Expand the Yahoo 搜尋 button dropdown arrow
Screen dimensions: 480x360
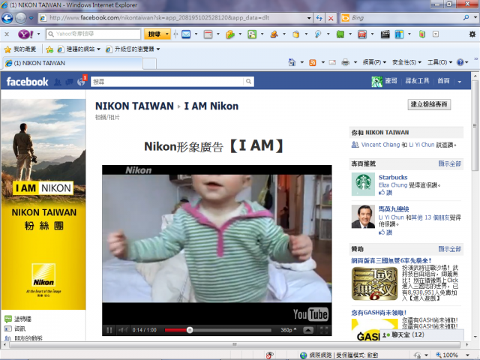tap(166, 34)
